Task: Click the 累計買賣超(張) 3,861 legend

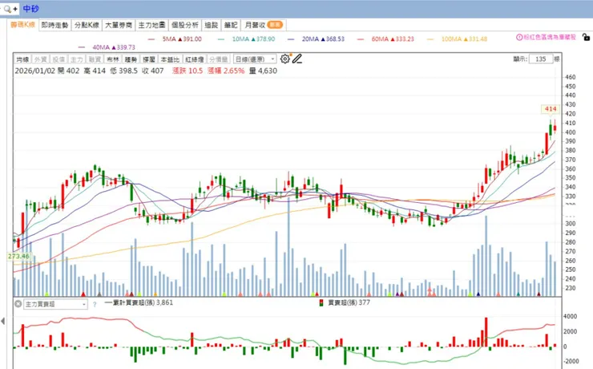Action: coord(139,302)
